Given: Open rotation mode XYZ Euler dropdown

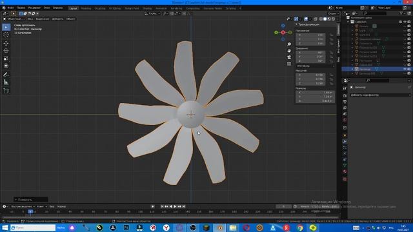Looking at the screenshot, I should [x=316, y=66].
